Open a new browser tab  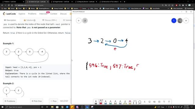point(125,2)
